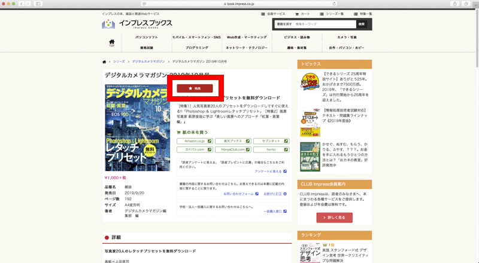Image resolution: width=479 pixels, height=263 pixels.
Task: Open 特集一覧 link
Action: (366, 14)
